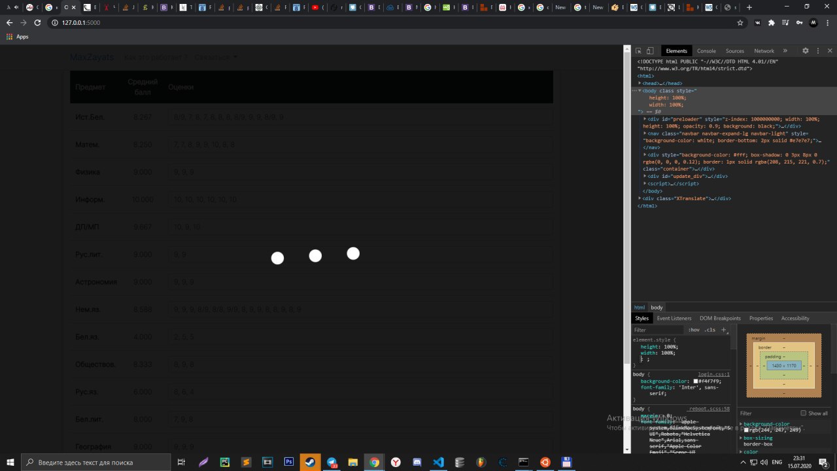Expand the script node
This screenshot has height=471, width=837.
pos(645,184)
